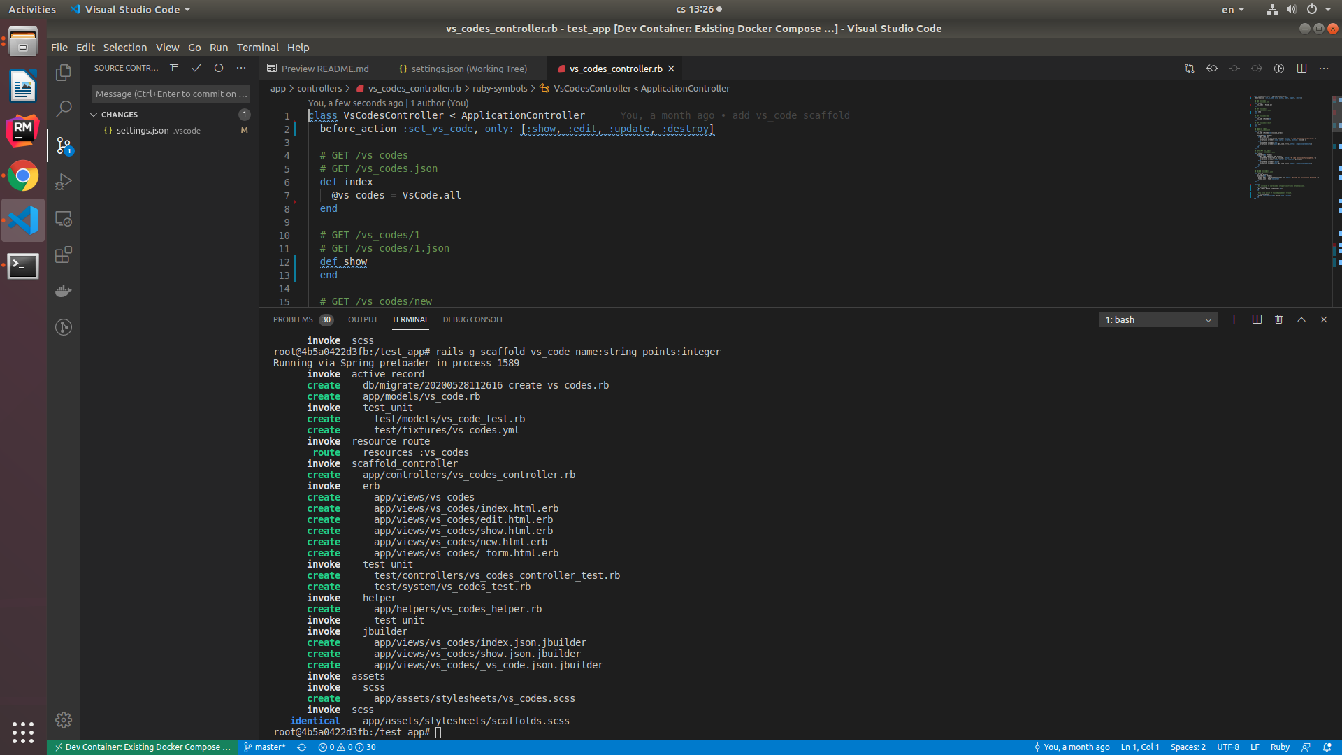Image resolution: width=1342 pixels, height=755 pixels.
Task: Open the Run and Debug view
Action: tap(64, 182)
